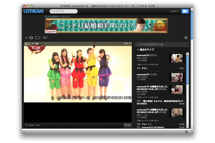This screenshot has height=143, width=215.
Task: Select the small player size icon
Action: click(x=27, y=38)
